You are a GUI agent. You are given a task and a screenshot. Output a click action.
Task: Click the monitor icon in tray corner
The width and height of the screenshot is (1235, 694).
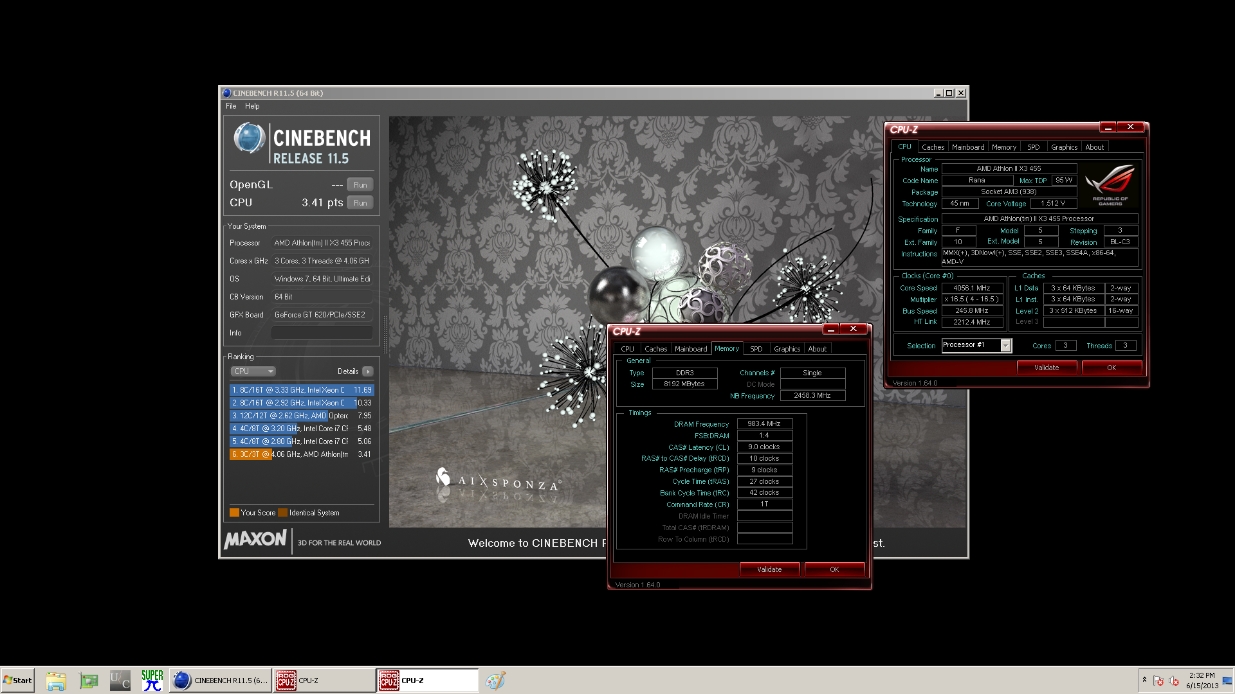point(1227,681)
